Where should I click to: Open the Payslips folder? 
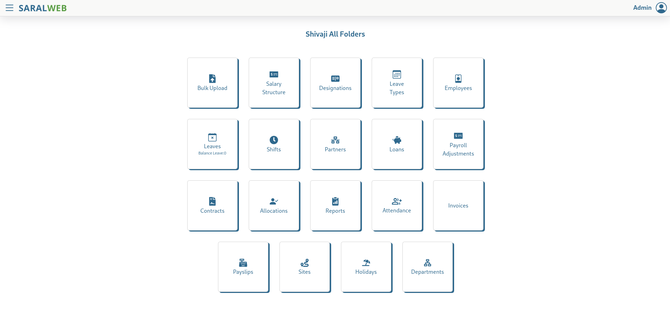pyautogui.click(x=243, y=267)
